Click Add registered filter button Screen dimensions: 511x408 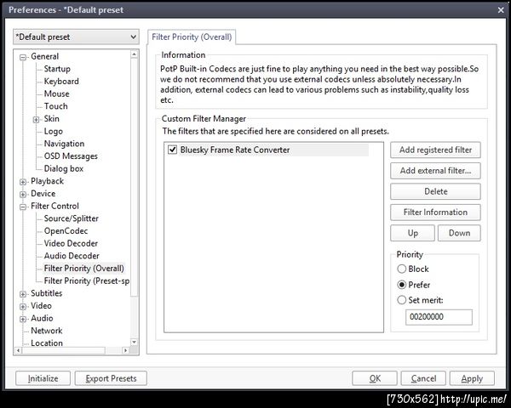[x=435, y=150]
